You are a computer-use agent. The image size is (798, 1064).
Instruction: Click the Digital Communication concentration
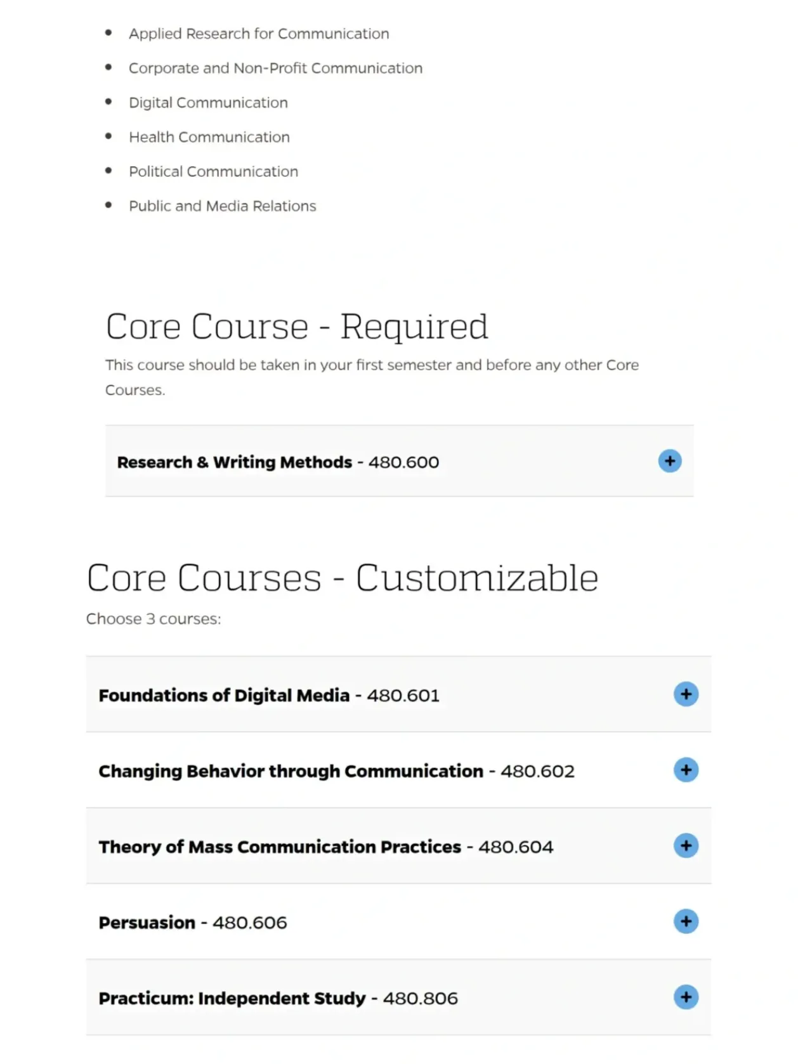tap(208, 103)
